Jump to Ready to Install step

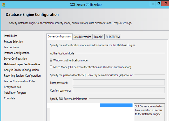click(12, 87)
